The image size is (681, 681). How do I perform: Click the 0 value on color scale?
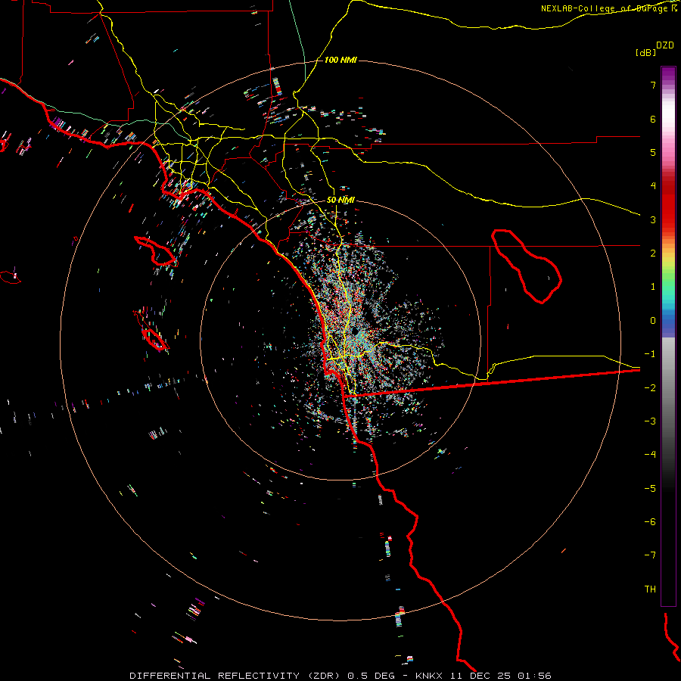coord(653,321)
